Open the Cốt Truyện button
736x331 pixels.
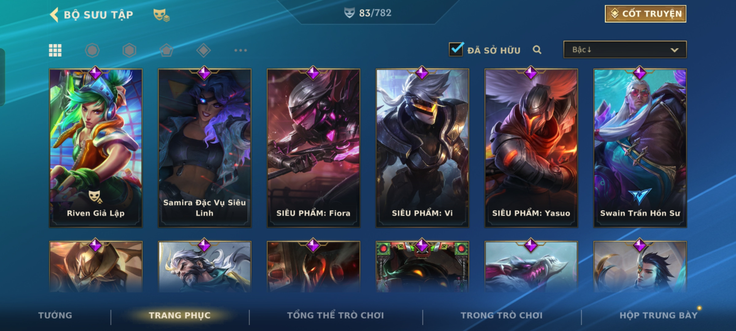click(x=646, y=14)
